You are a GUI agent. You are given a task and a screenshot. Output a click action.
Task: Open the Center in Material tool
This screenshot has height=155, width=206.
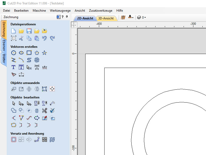point(52,89)
